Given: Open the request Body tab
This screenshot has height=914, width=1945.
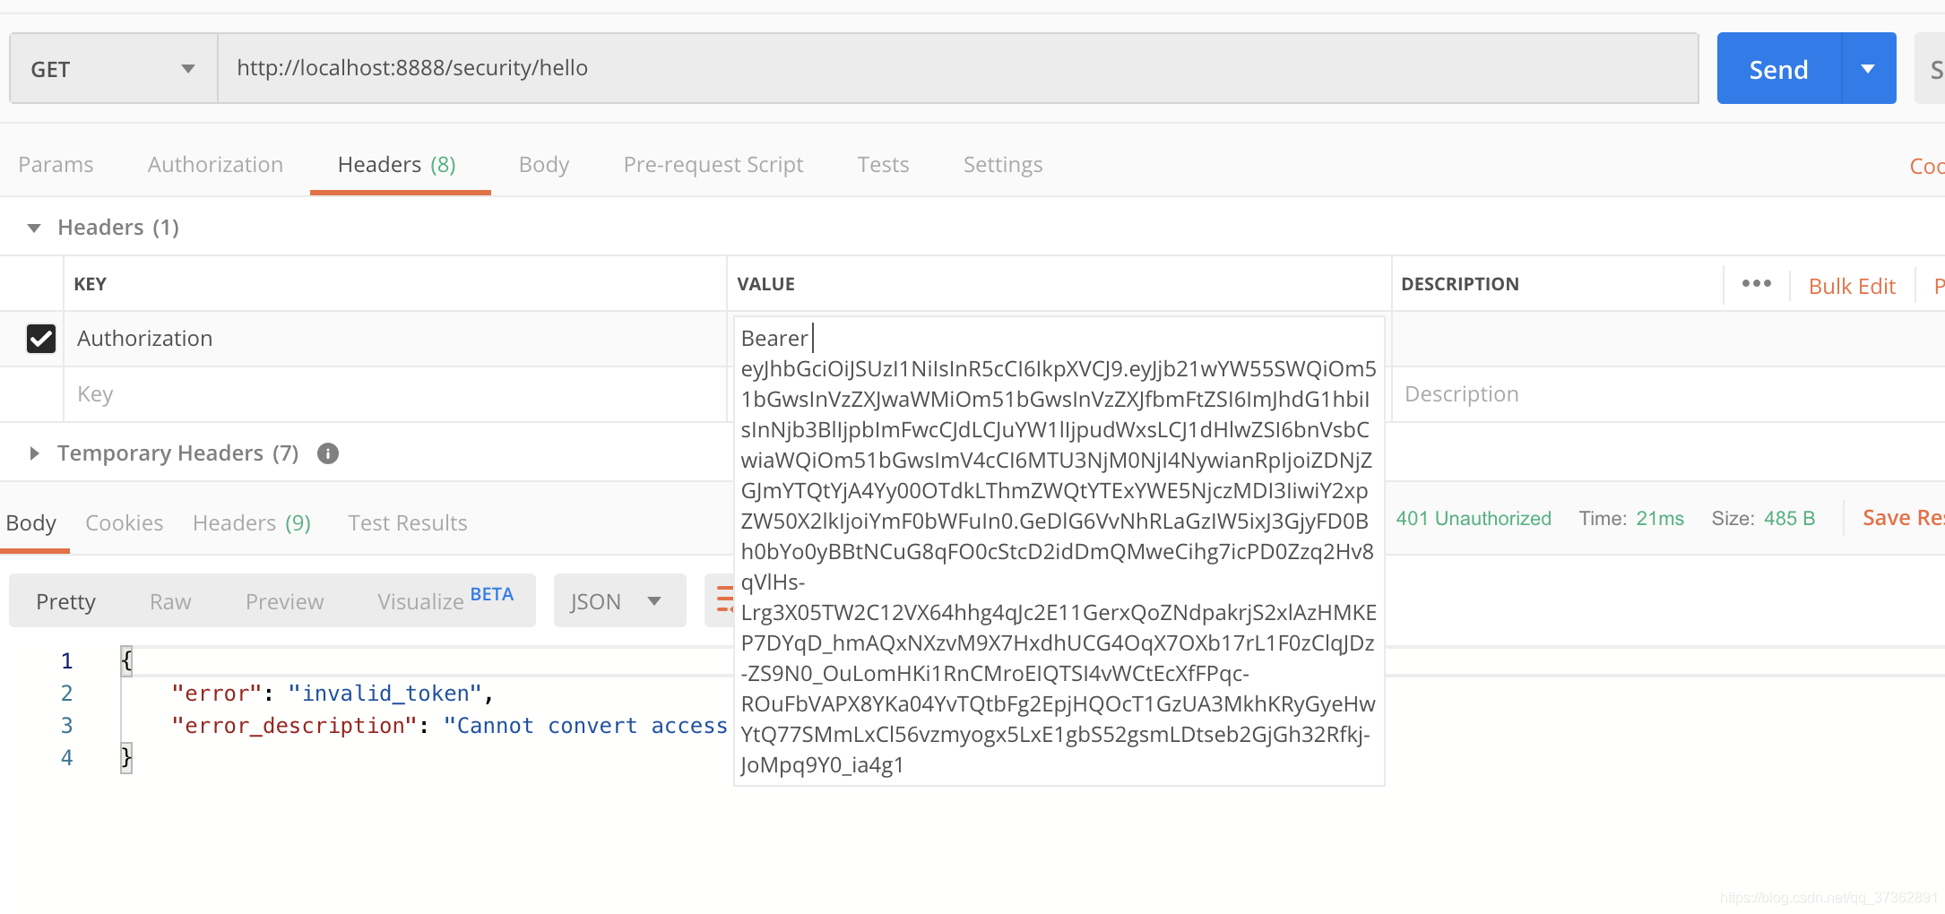Looking at the screenshot, I should point(544,165).
